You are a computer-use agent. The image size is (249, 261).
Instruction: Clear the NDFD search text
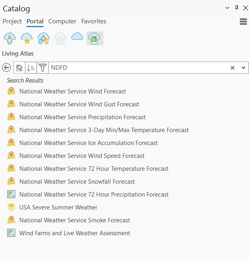[233, 68]
